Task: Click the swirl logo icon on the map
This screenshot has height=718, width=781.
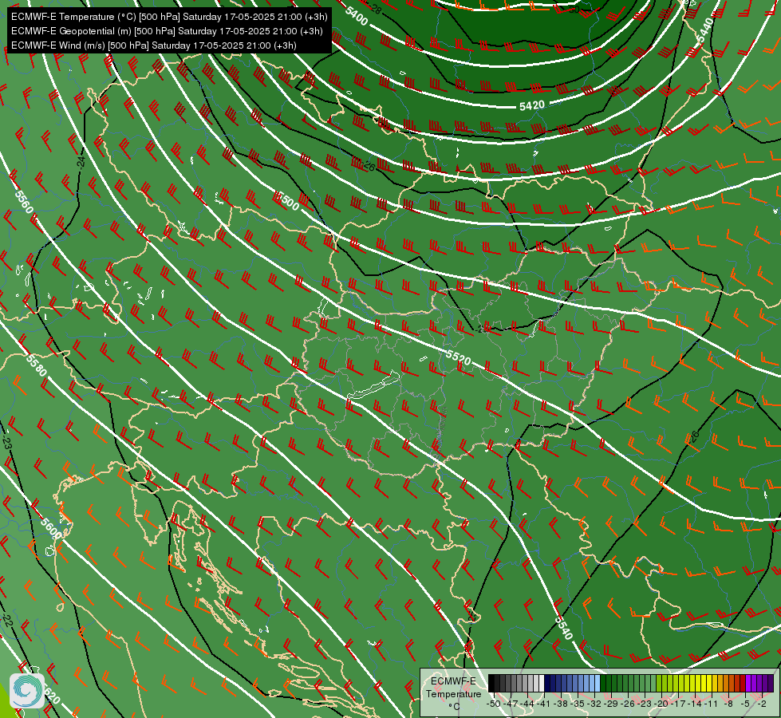Action: (27, 691)
